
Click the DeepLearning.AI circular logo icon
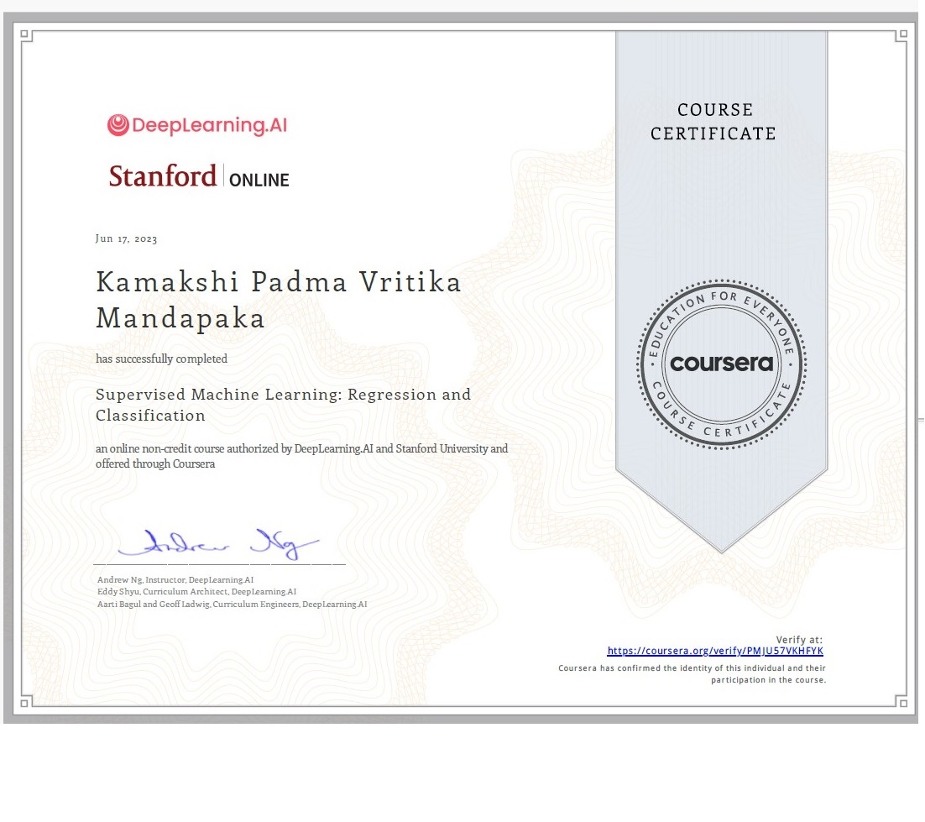click(118, 126)
